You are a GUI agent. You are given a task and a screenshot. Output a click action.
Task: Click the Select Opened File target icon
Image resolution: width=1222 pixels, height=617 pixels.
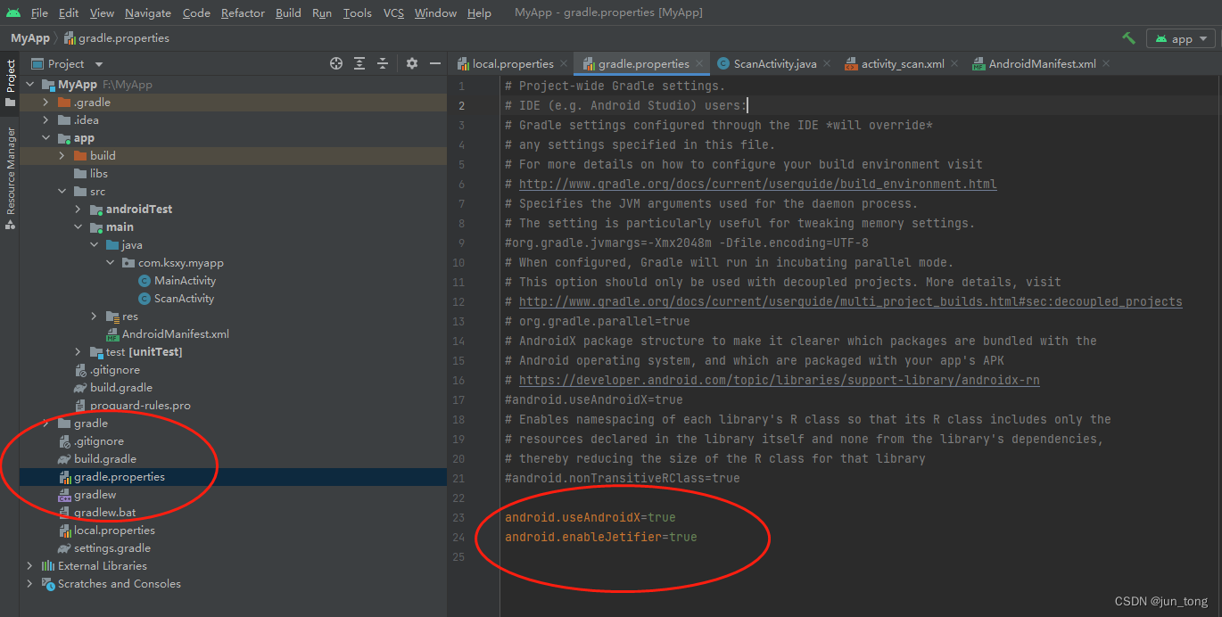[336, 63]
